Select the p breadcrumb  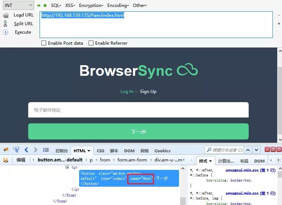tap(91, 160)
